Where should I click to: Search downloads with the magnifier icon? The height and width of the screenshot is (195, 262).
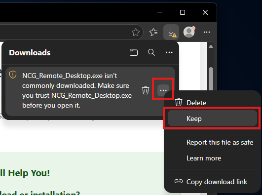click(151, 52)
